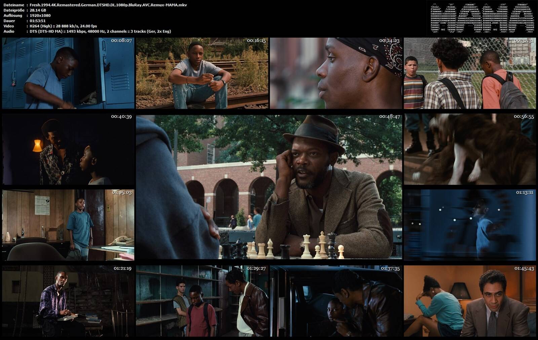Select the duration value "01:53:51"

38,21
